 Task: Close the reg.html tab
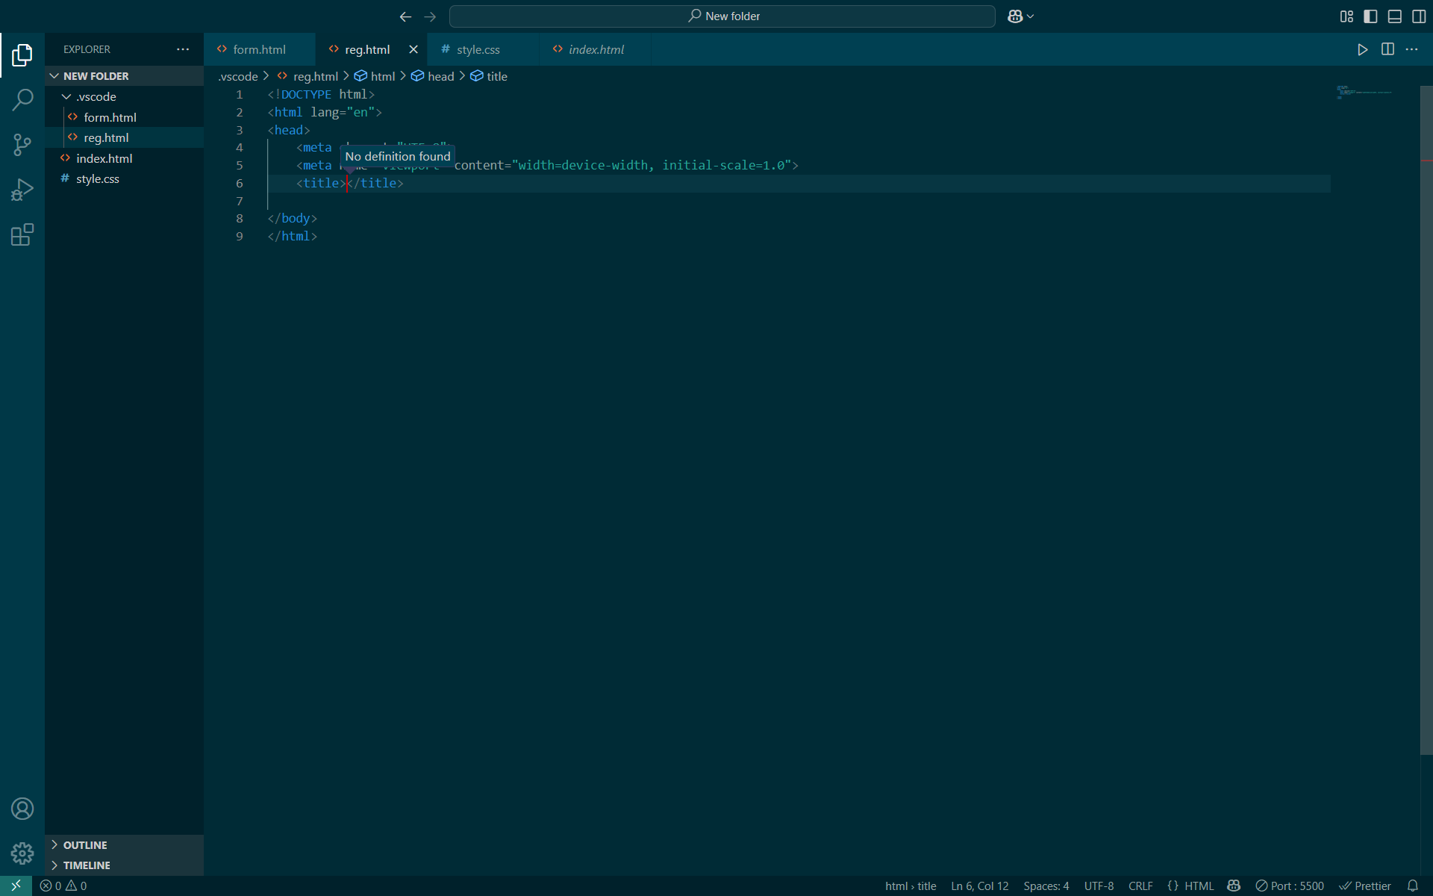click(413, 49)
